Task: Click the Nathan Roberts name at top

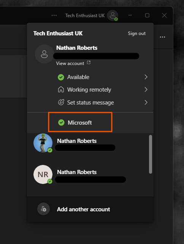Action: 77,48
